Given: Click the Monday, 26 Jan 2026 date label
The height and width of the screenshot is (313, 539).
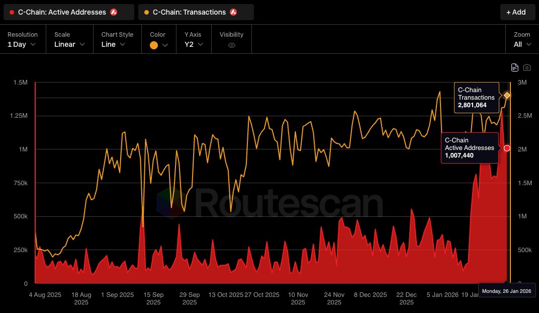Looking at the screenshot, I should 507,291.
